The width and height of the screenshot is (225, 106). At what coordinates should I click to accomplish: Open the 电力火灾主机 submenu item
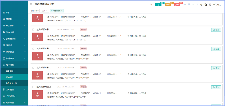pos(14,83)
